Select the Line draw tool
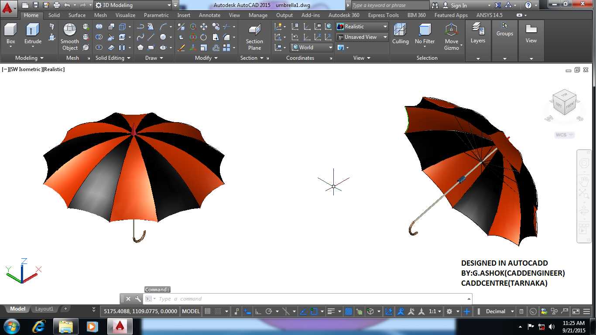Screen dimensions: 596x335 [x=151, y=37]
